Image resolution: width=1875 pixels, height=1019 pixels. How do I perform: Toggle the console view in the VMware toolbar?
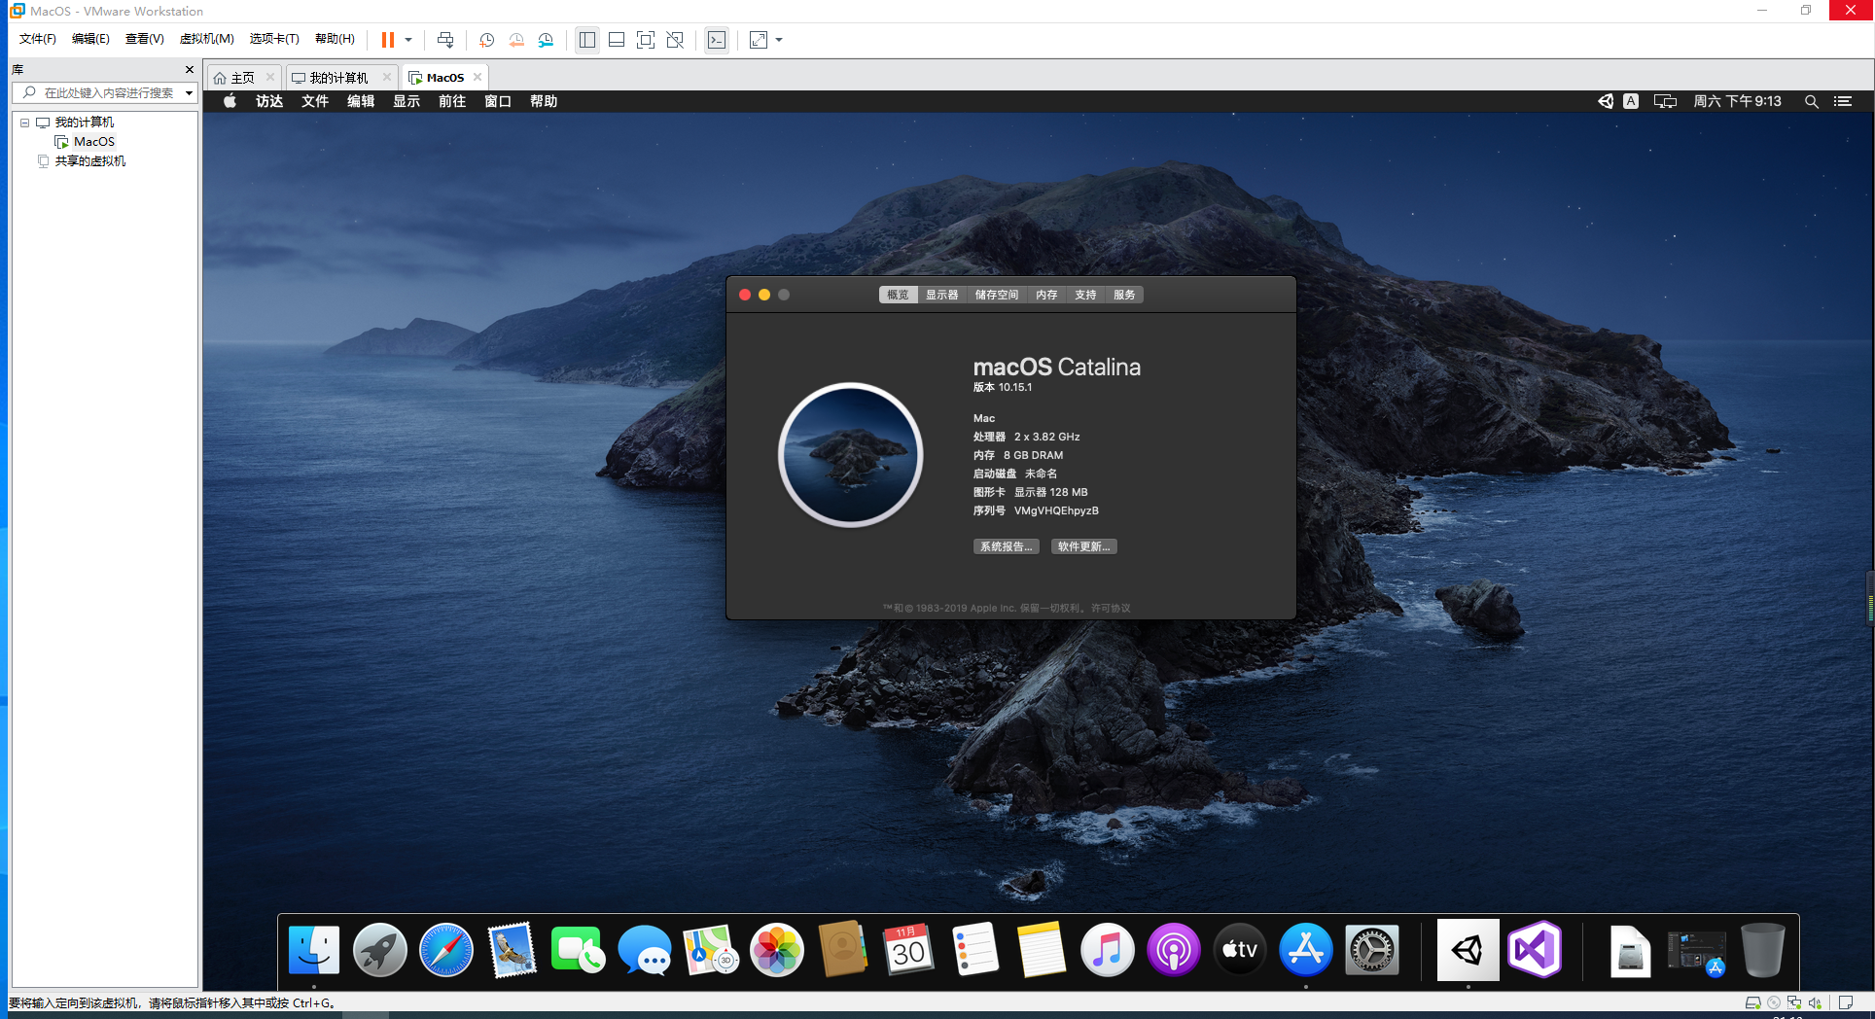pyautogui.click(x=717, y=40)
